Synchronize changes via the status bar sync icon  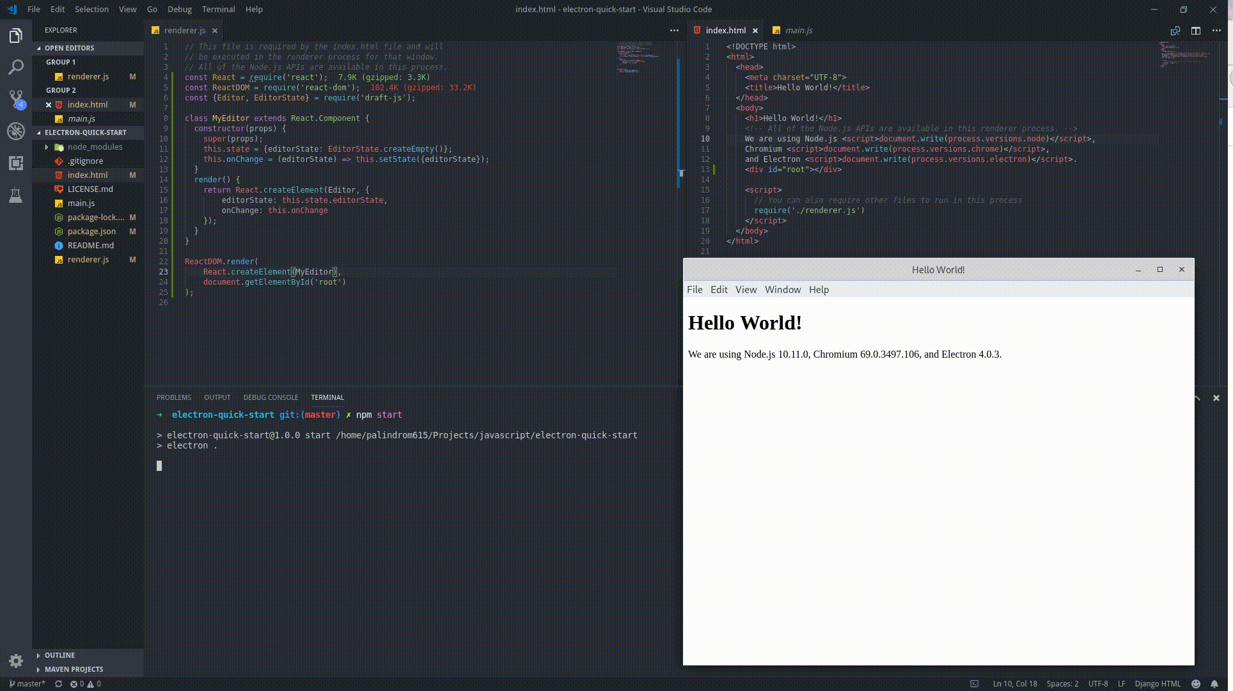58,683
